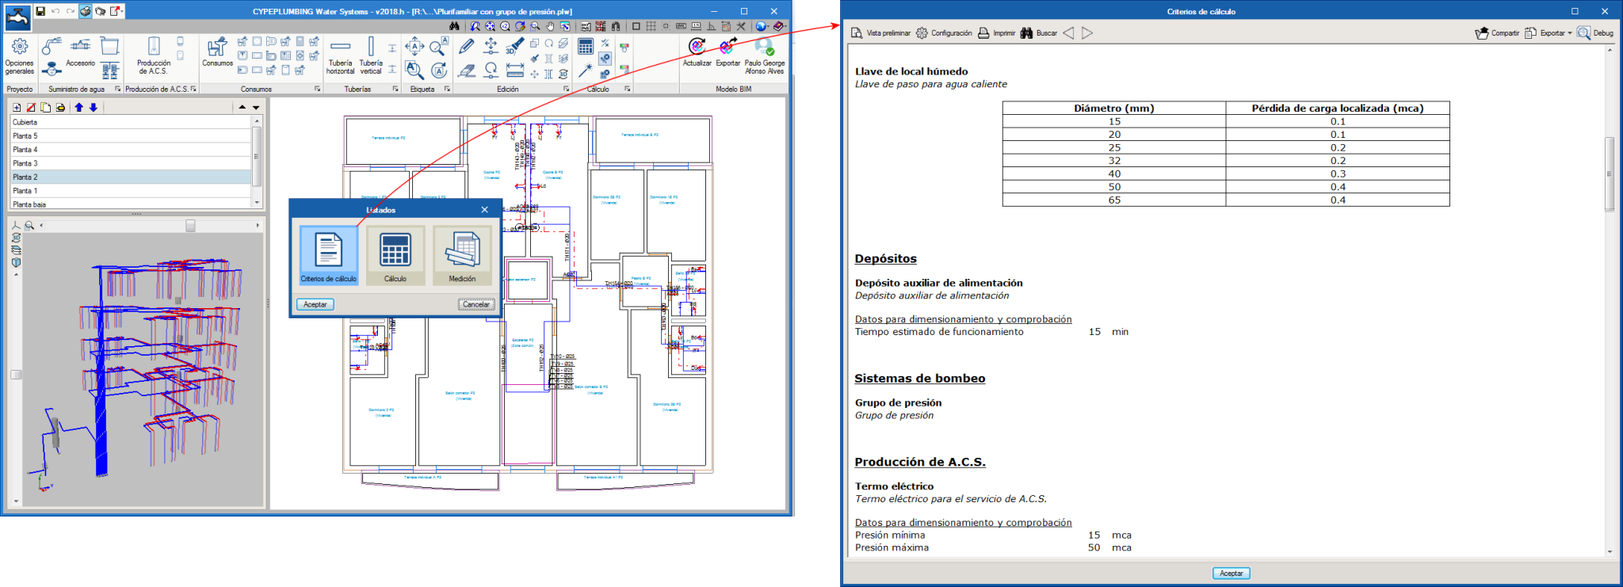1623x587 pixels.
Task: Click the blue move floor up arrow
Action: (79, 108)
